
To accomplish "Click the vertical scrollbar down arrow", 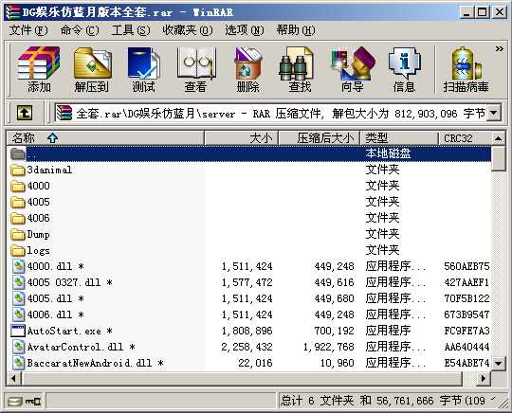I will pos(499,363).
